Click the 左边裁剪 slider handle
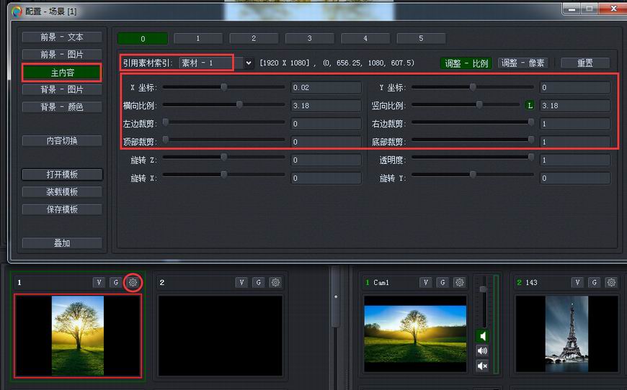627x390 pixels. pos(166,122)
